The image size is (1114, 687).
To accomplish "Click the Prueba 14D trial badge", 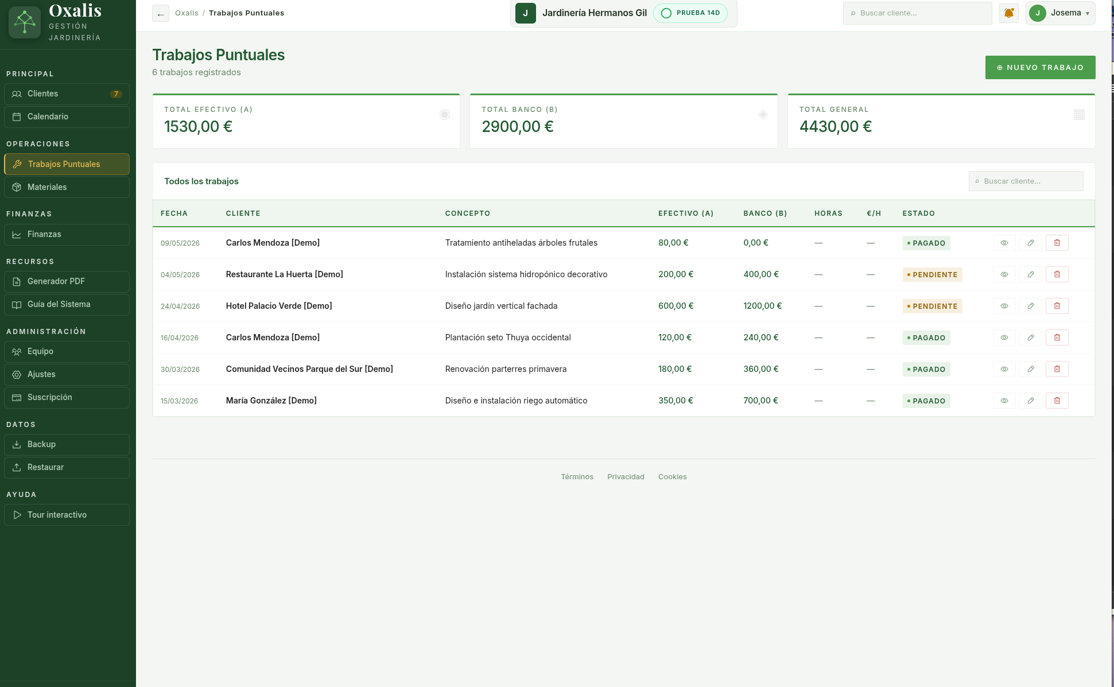I will click(x=690, y=13).
